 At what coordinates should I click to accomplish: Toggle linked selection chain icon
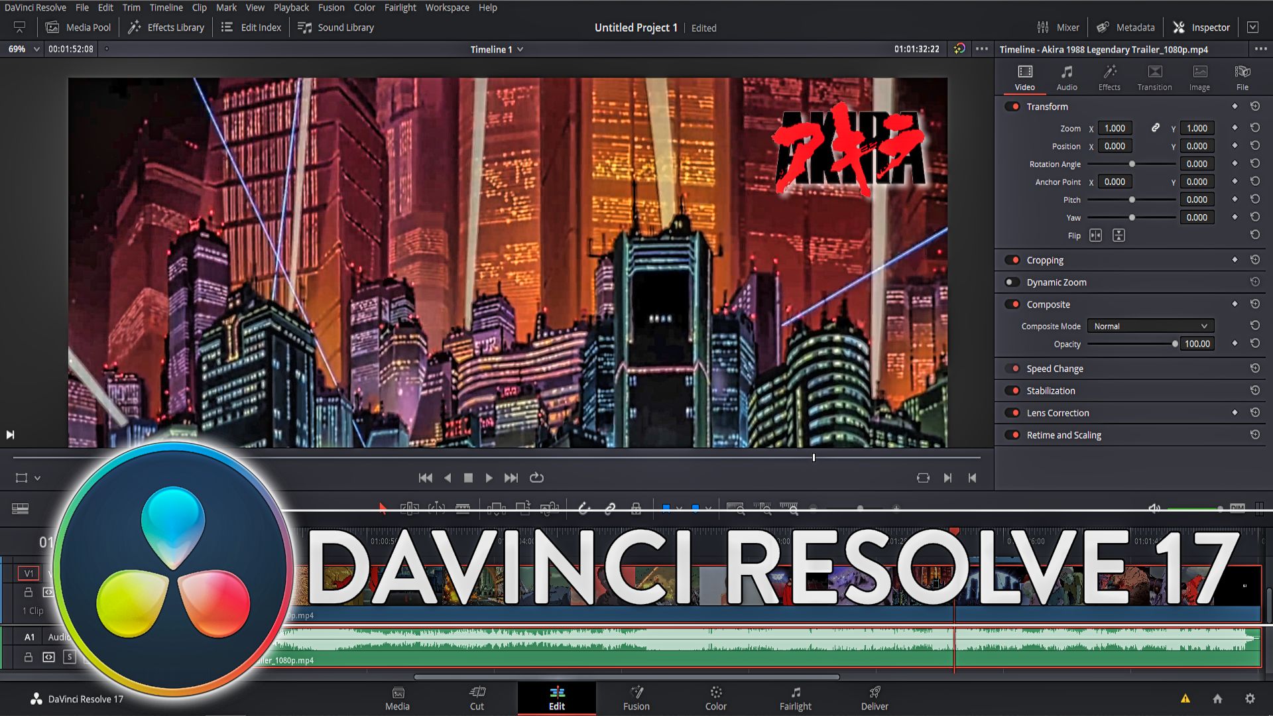click(x=611, y=508)
